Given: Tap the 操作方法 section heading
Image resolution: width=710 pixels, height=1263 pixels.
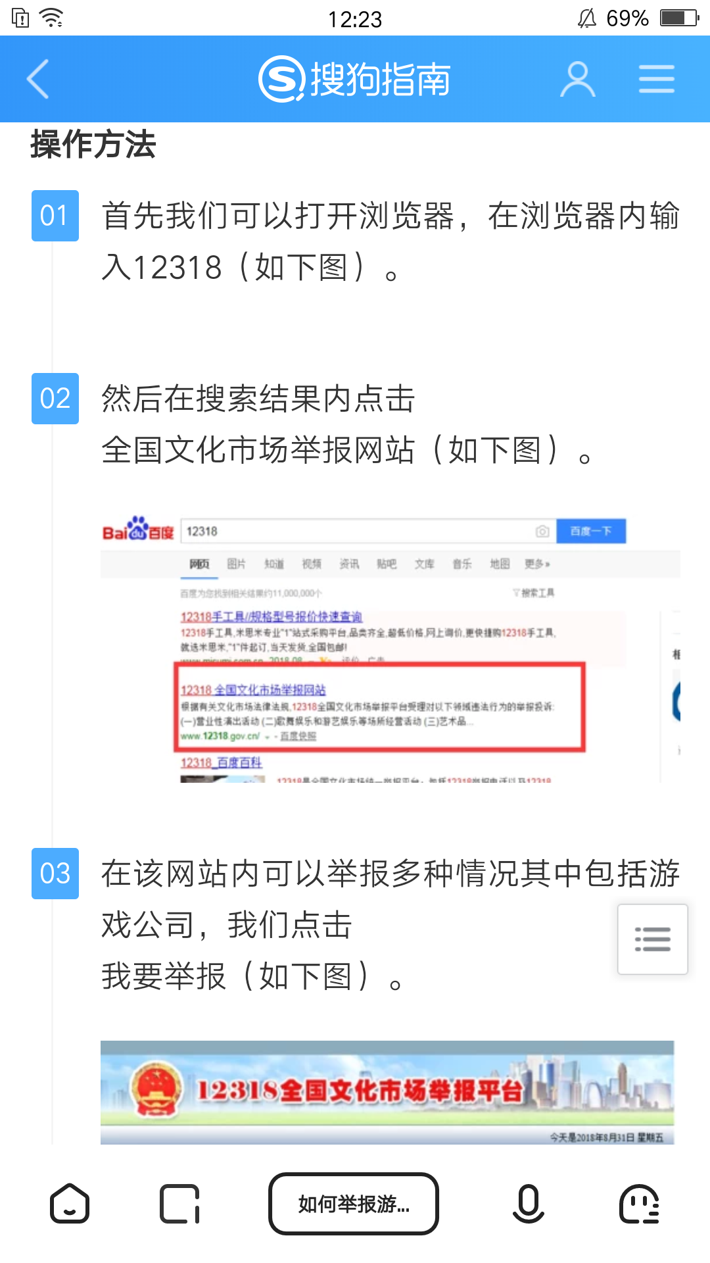Looking at the screenshot, I should point(93,144).
